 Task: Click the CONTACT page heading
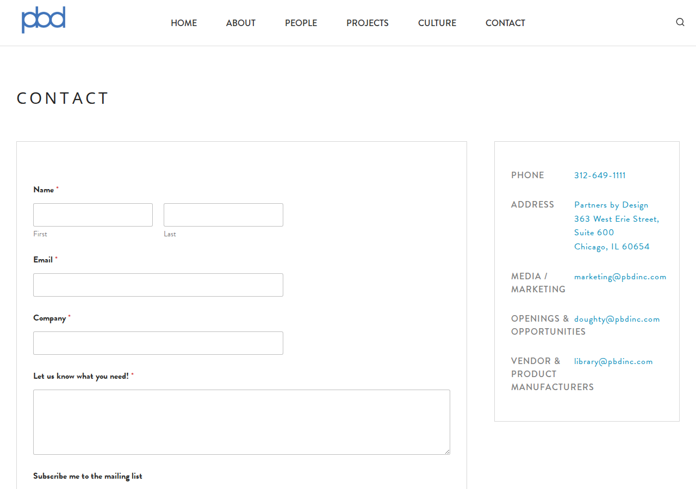coord(63,98)
